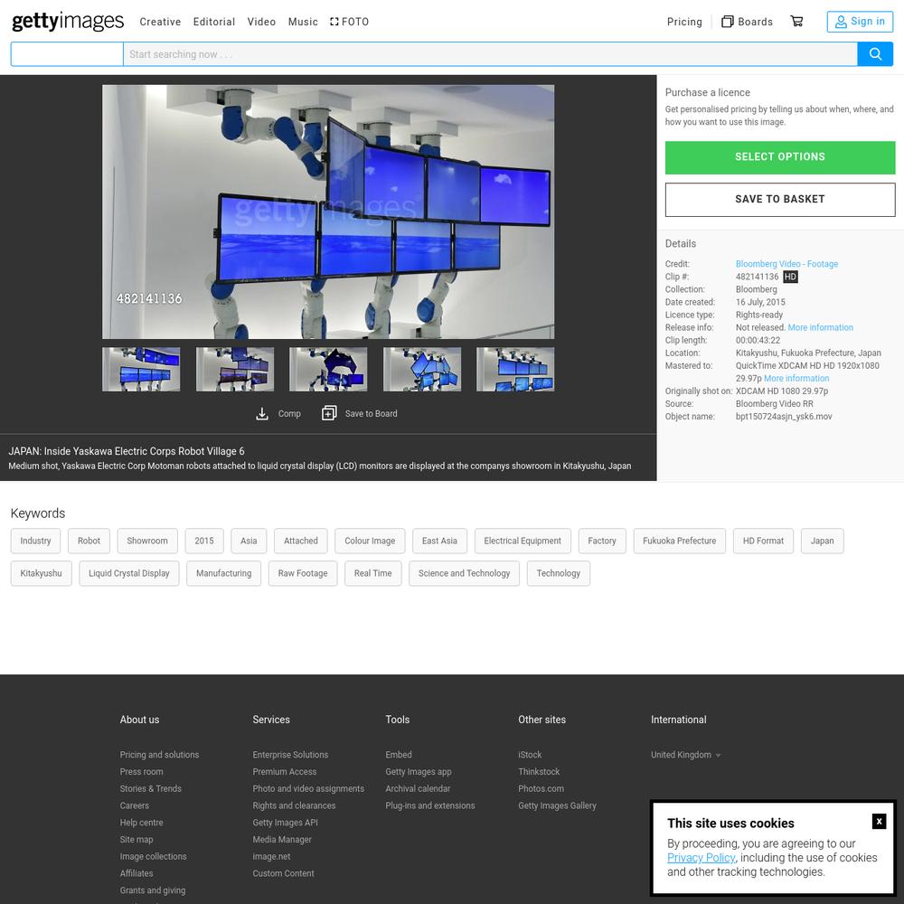904x904 pixels.
Task: Click the Sign in button
Action: click(x=859, y=22)
